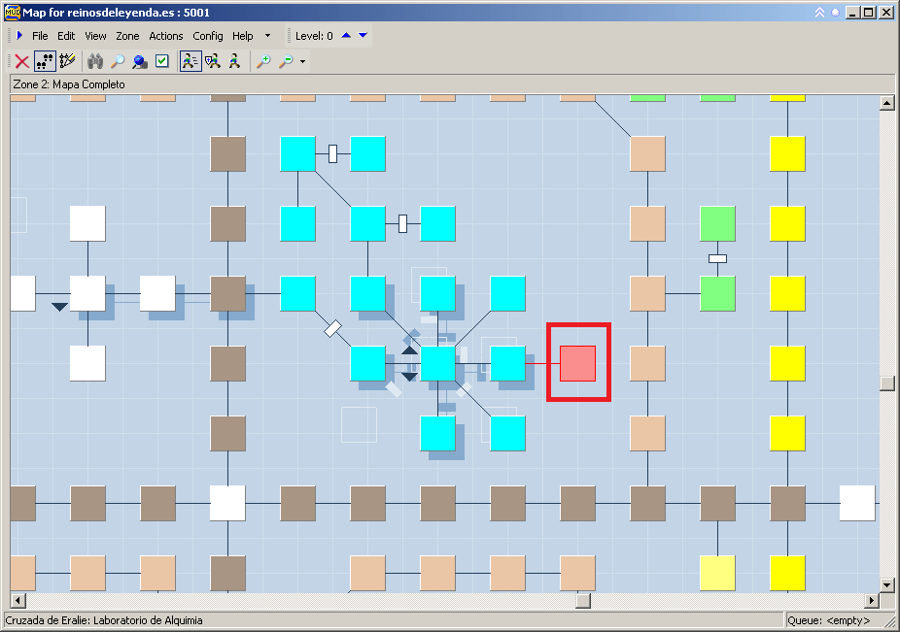Click the red X delete icon

pos(21,61)
